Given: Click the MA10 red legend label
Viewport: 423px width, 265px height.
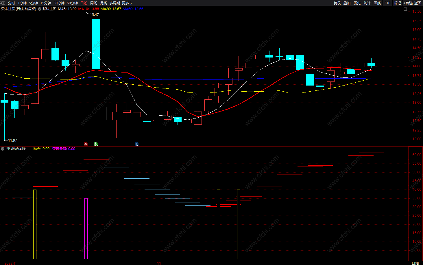Looking at the screenshot, I should pyautogui.click(x=88, y=9).
